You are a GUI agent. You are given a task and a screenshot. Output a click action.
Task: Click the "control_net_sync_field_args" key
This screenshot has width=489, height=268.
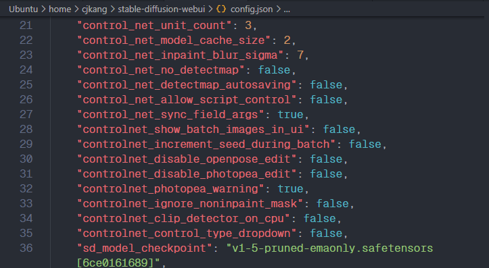pos(170,115)
